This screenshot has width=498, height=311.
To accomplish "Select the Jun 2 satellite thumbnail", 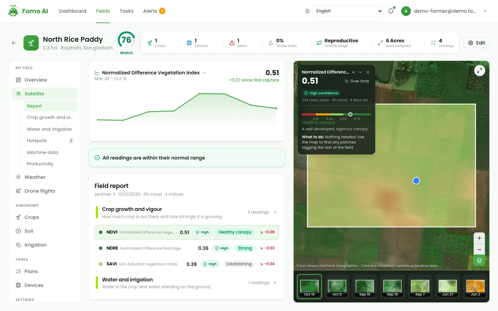I will [475, 287].
